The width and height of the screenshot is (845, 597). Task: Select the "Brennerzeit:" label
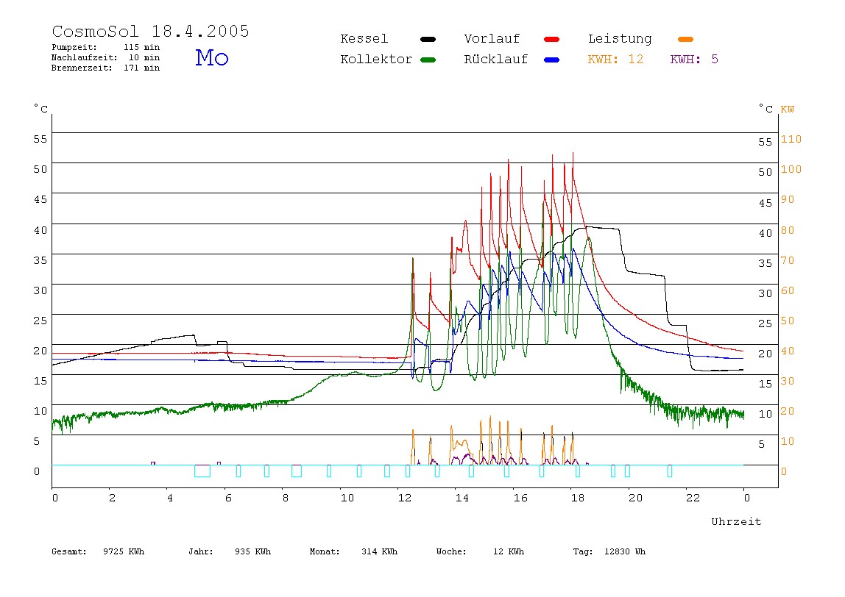coord(82,68)
